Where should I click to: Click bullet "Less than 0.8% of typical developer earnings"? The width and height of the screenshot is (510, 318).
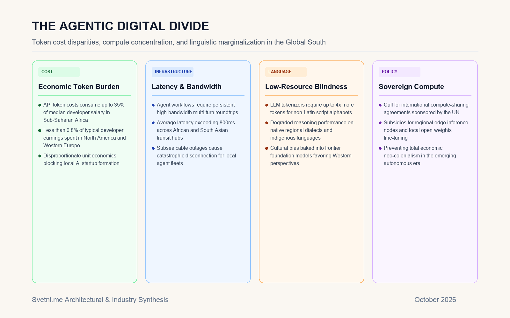(x=82, y=138)
